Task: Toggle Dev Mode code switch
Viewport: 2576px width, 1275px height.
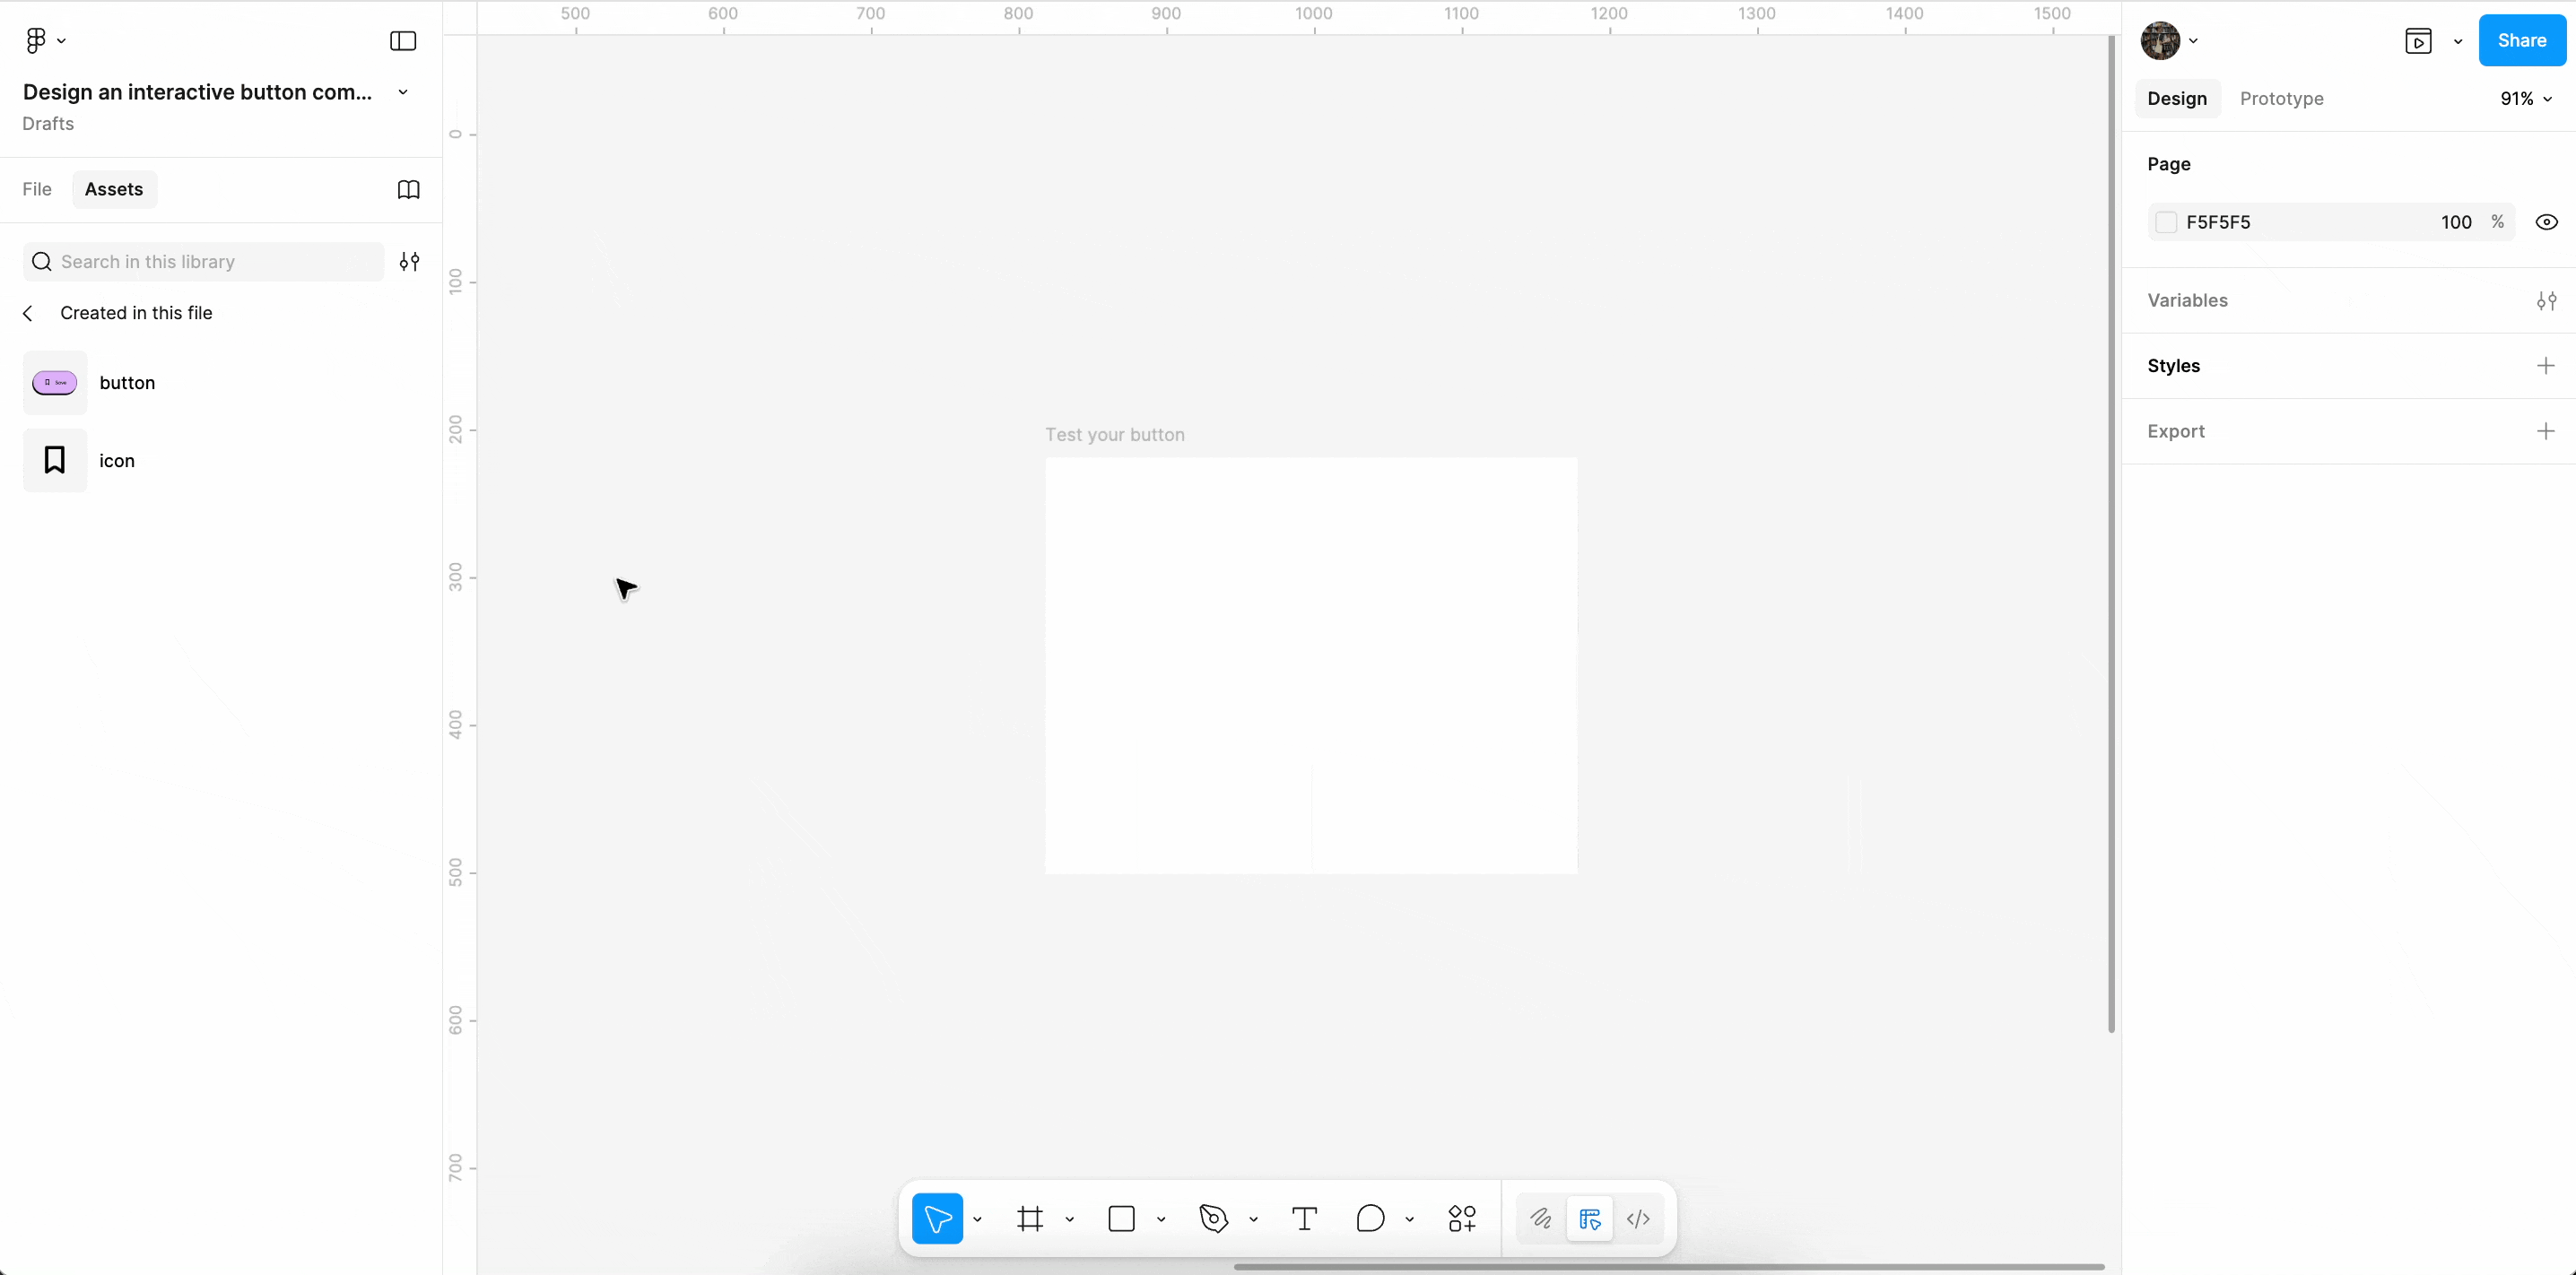Action: pos(1638,1219)
